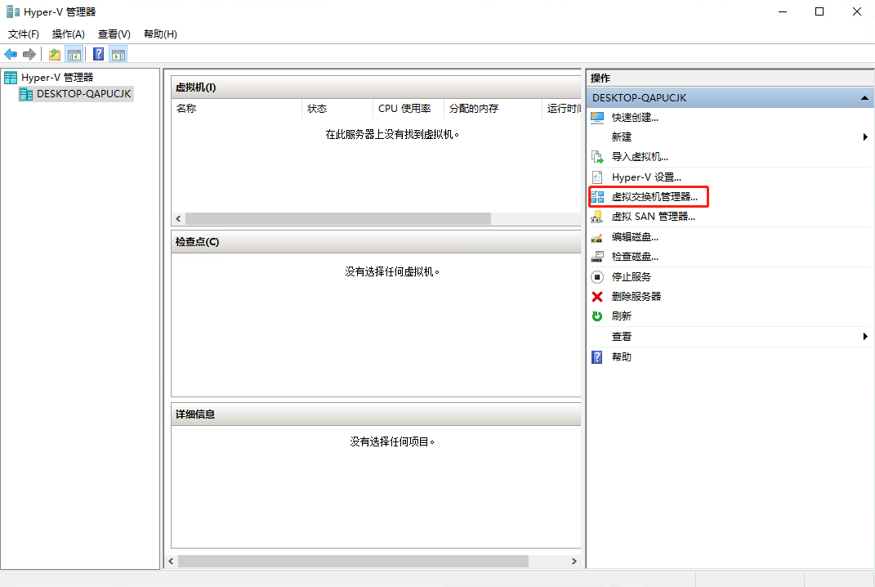Click 快速创建... action
This screenshot has width=875, height=587.
(635, 117)
